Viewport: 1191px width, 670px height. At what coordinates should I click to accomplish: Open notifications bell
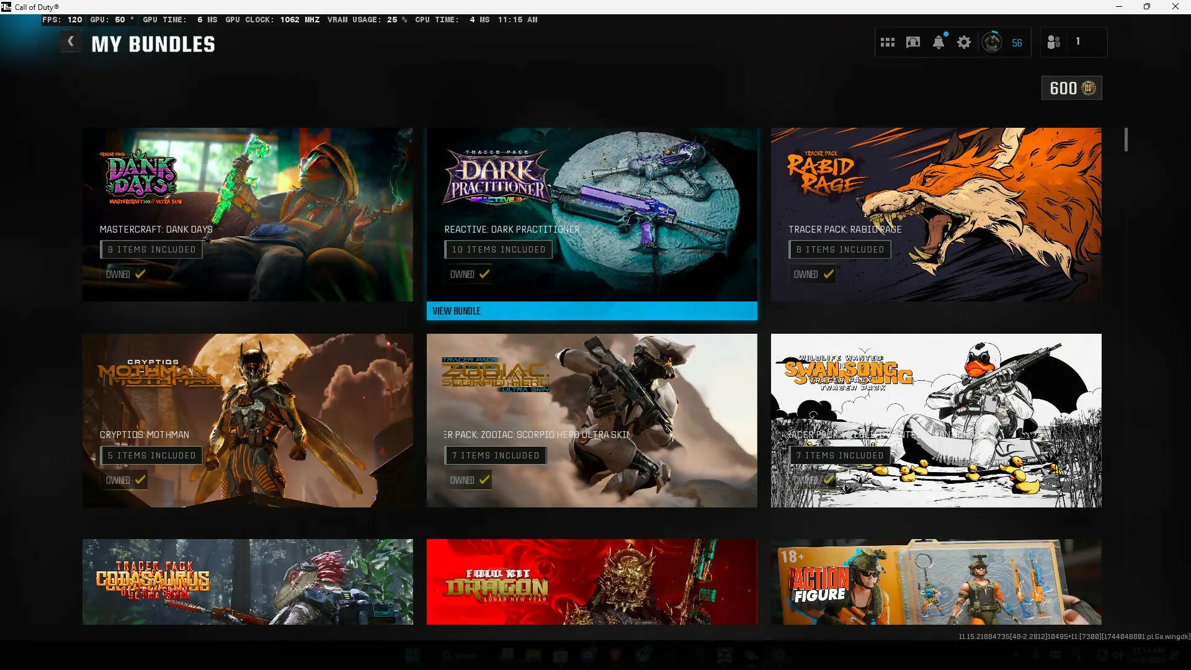[x=939, y=42]
